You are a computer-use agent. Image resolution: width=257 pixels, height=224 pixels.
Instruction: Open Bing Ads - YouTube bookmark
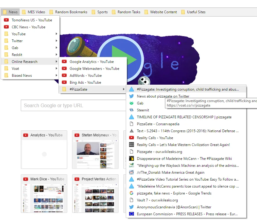click(x=93, y=82)
